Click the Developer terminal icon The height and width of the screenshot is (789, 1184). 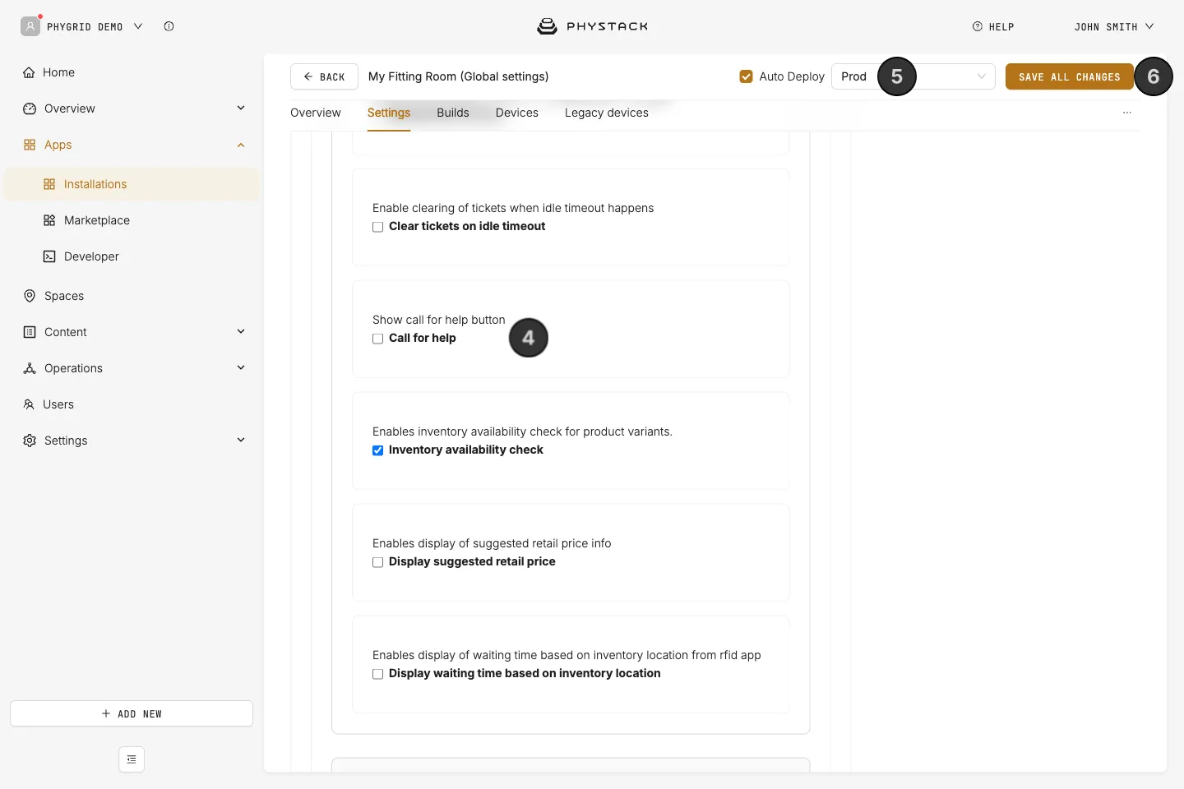click(x=49, y=256)
